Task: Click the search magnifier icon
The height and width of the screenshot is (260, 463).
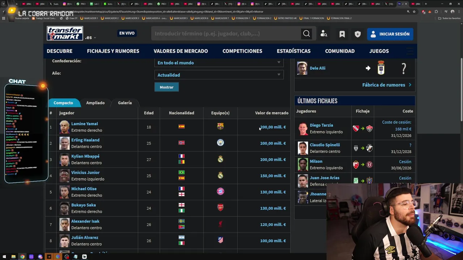Action: pos(306,34)
